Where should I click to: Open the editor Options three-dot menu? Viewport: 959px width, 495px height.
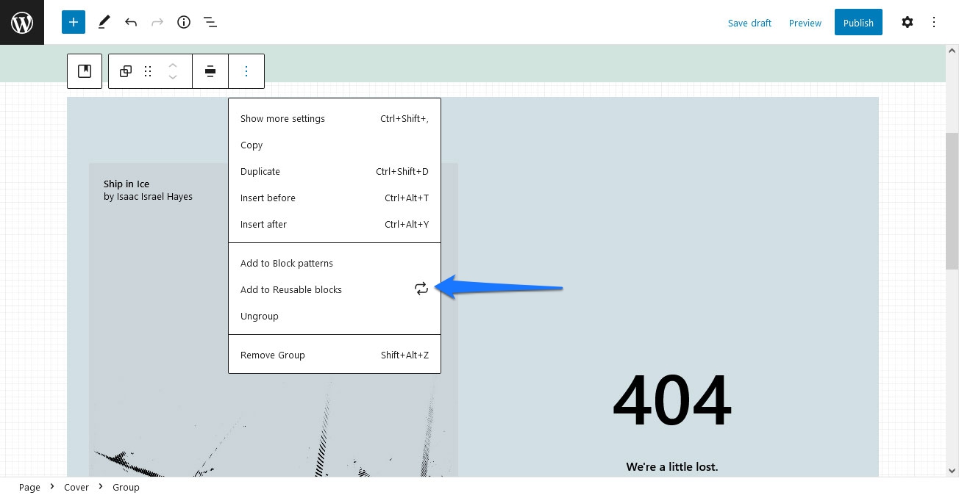934,22
